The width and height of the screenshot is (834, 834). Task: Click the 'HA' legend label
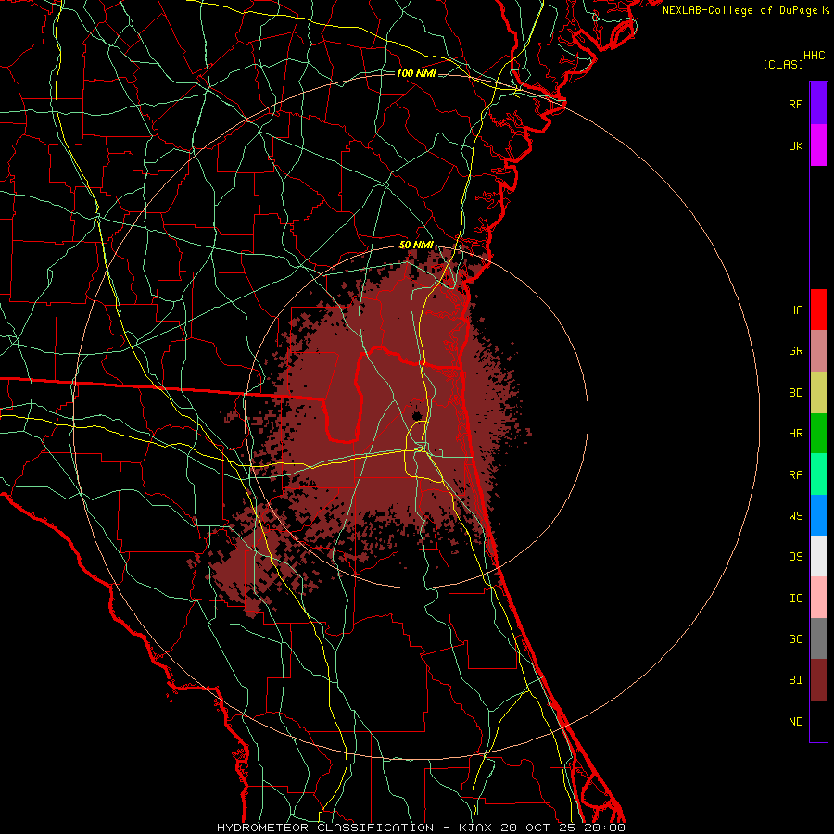point(795,310)
